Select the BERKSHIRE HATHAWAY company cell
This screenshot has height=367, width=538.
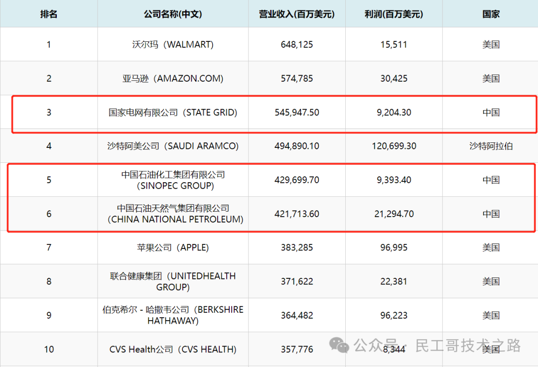coord(172,315)
